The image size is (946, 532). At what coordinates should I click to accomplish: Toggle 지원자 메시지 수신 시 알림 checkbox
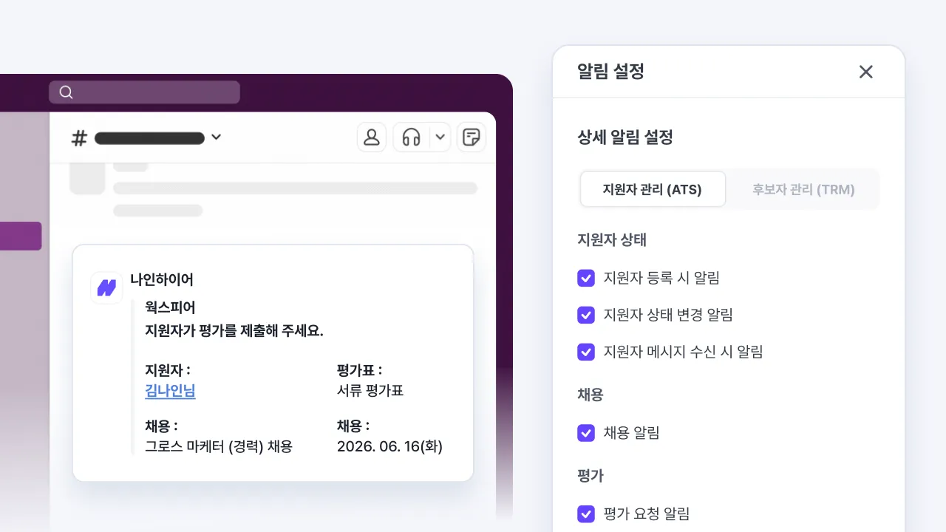coord(586,352)
